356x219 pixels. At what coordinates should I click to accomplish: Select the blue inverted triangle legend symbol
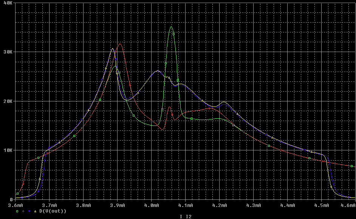pos(29,211)
